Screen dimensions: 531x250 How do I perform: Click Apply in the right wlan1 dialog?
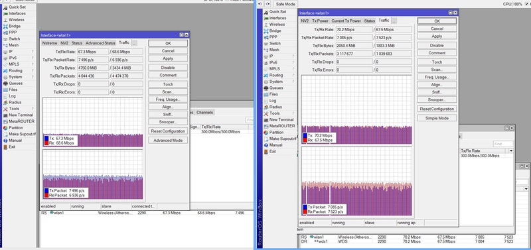tap(437, 36)
